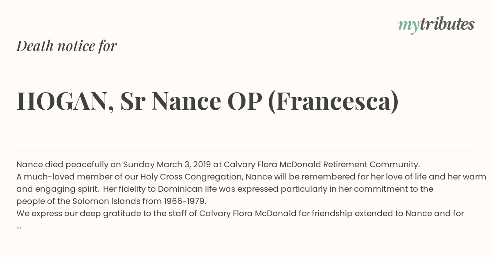
Task: Click the year range "1966-1979"
Action: click(x=185, y=202)
